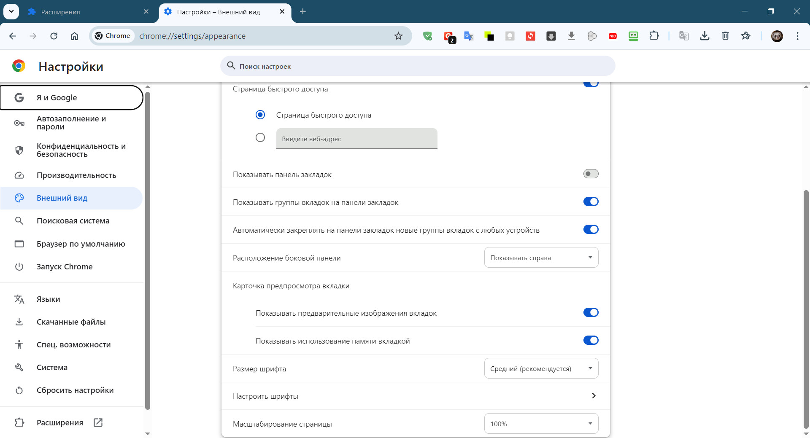Click the Chrome site info chip
Image resolution: width=810 pixels, height=438 pixels.
[113, 36]
